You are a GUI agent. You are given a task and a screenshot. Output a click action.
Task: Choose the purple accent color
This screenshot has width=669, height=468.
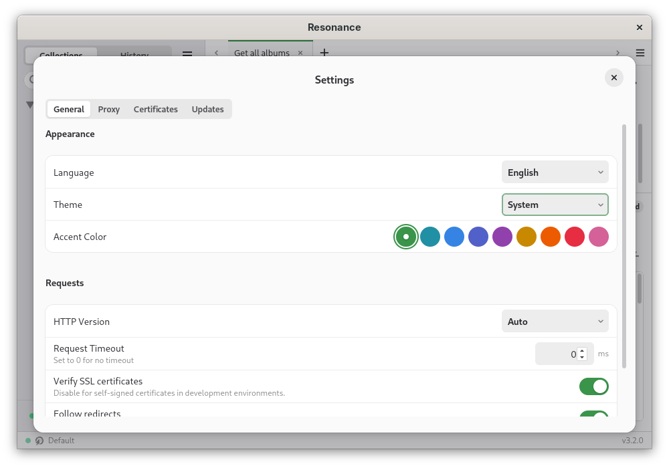pos(502,237)
